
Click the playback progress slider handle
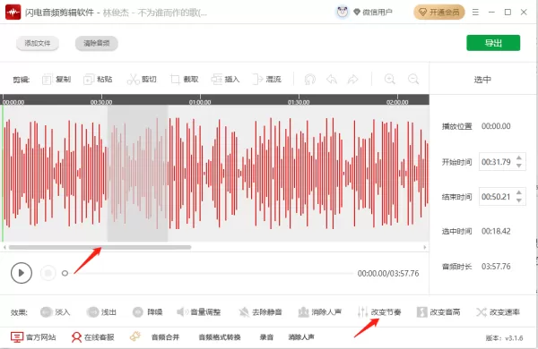click(x=65, y=273)
